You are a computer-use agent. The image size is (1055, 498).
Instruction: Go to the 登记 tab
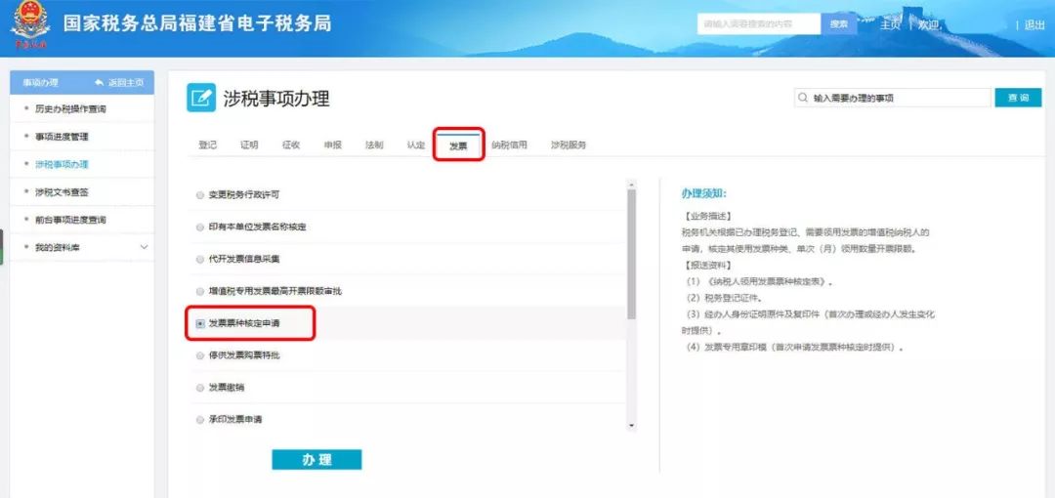[207, 145]
